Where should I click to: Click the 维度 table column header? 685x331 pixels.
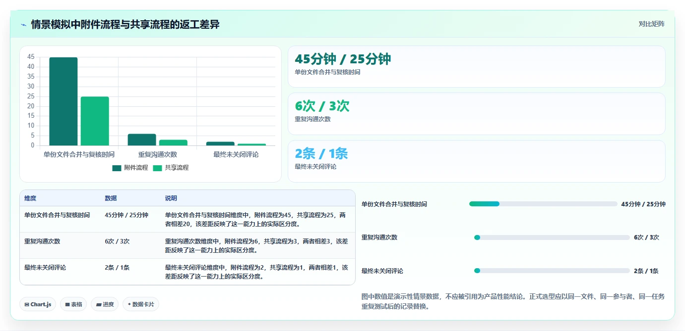point(30,198)
